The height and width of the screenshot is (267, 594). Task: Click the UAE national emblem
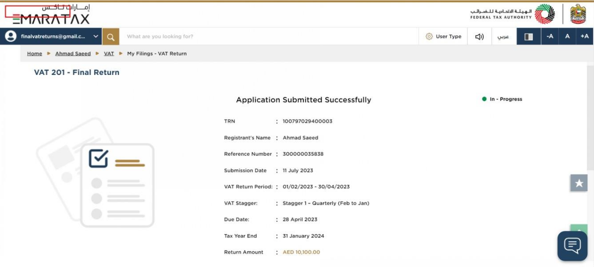578,14
